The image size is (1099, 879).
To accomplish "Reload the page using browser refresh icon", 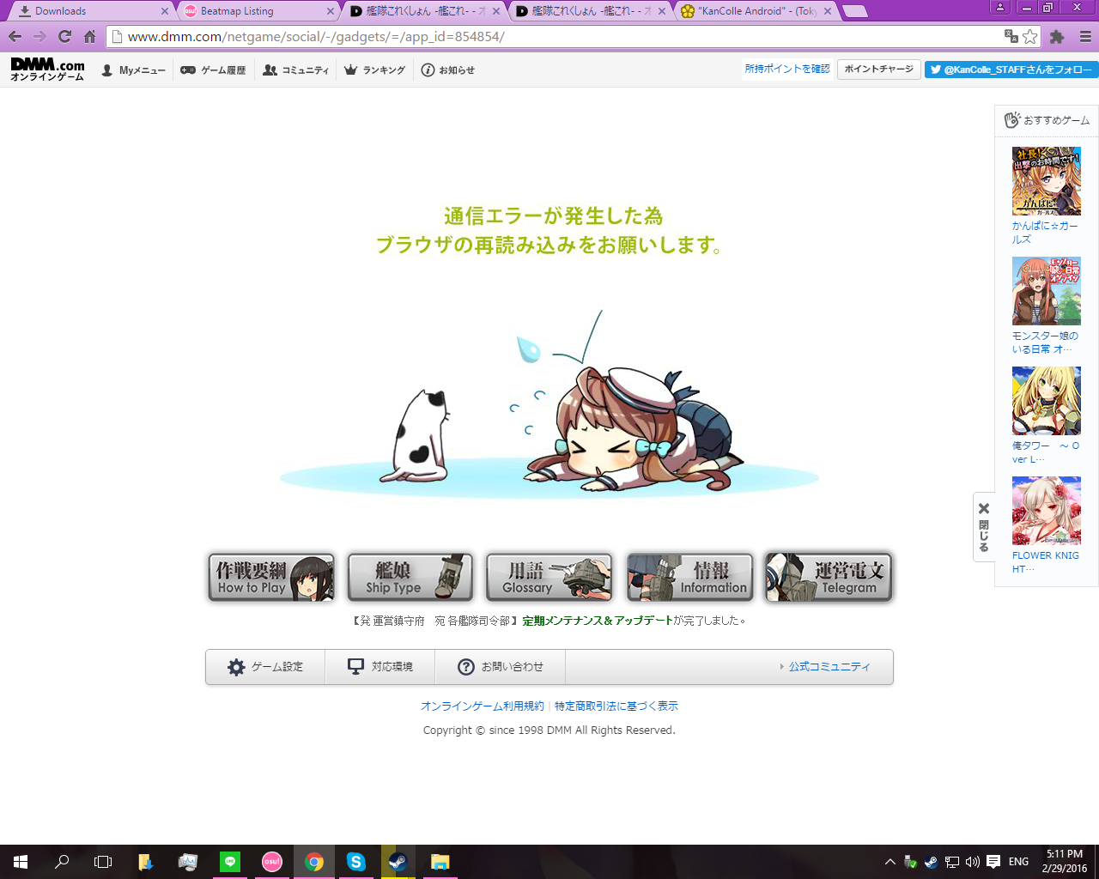I will click(x=64, y=36).
